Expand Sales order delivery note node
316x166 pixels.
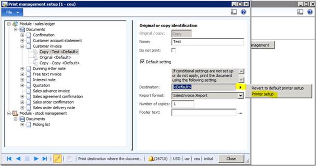22,108
